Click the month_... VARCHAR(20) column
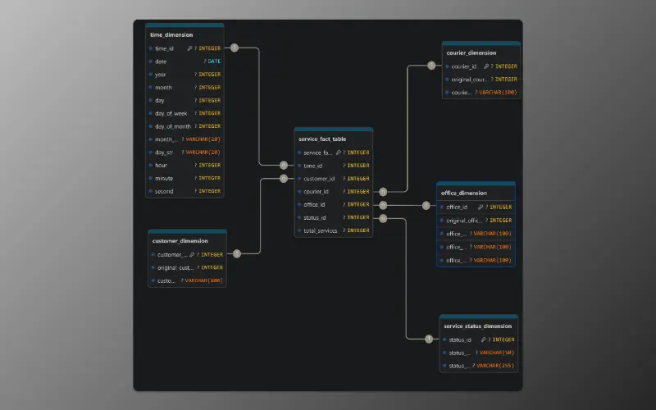The height and width of the screenshot is (410, 656). 184,139
